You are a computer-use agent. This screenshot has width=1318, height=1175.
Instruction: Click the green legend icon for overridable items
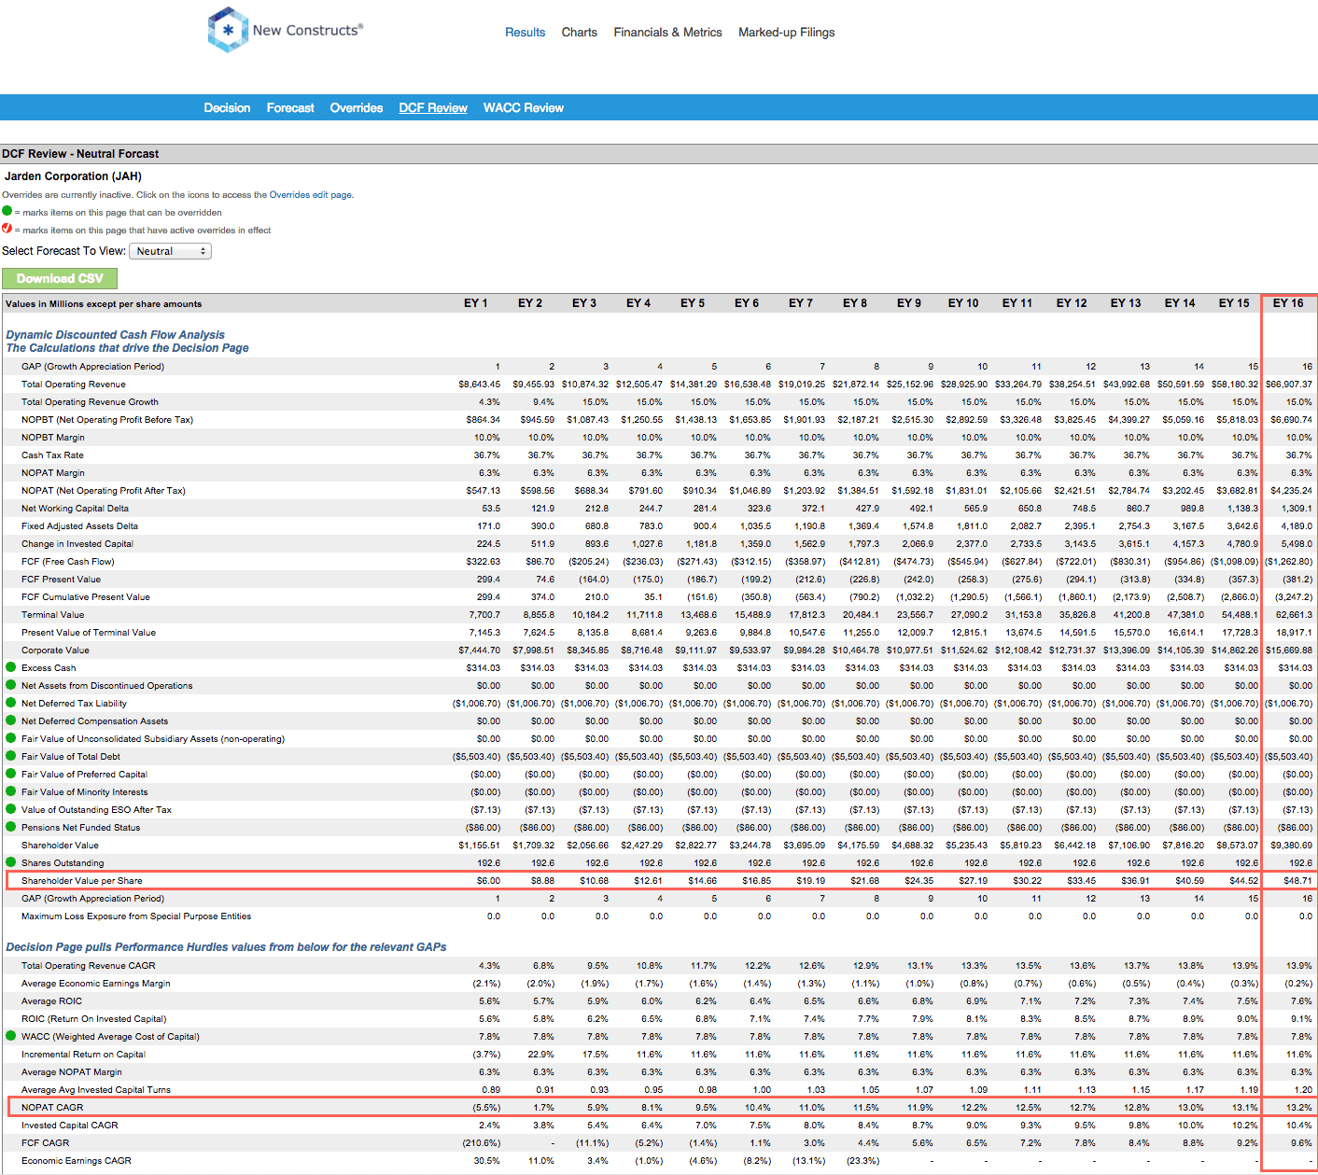click(7, 211)
